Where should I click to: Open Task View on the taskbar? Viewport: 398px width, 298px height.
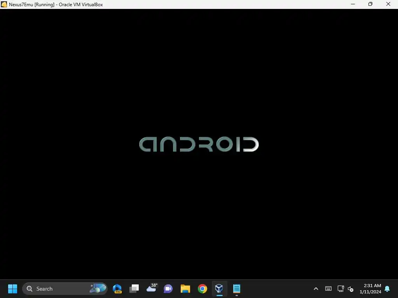coord(134,289)
